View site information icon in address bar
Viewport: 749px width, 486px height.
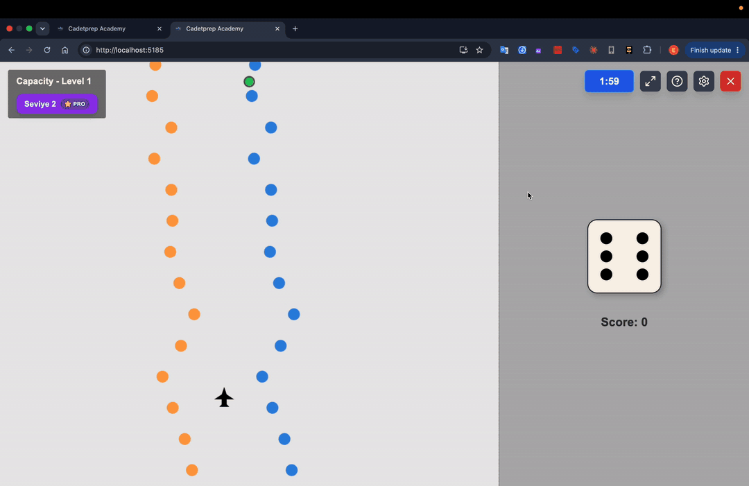(x=86, y=50)
